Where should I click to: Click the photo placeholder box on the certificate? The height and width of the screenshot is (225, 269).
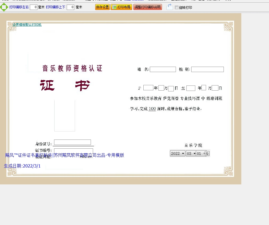[65, 116]
